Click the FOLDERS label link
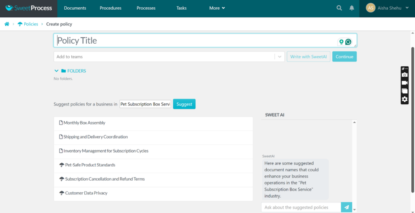 pyautogui.click(x=77, y=71)
